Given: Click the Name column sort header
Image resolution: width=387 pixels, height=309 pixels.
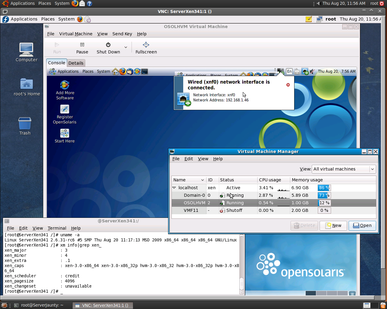Looking at the screenshot, I should [x=189, y=180].
